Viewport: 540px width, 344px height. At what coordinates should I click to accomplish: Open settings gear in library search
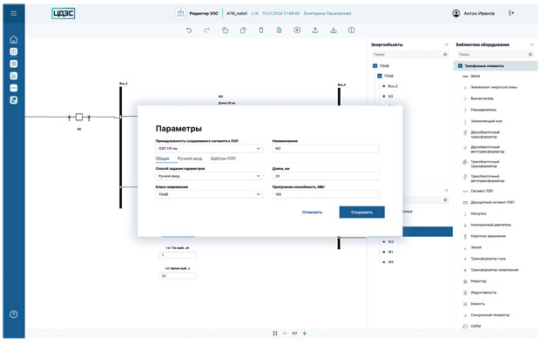point(530,54)
